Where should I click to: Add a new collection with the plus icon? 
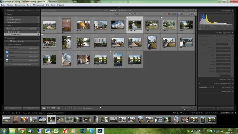38,38
